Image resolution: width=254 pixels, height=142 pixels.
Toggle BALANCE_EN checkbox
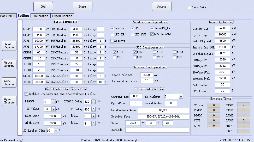point(152,28)
